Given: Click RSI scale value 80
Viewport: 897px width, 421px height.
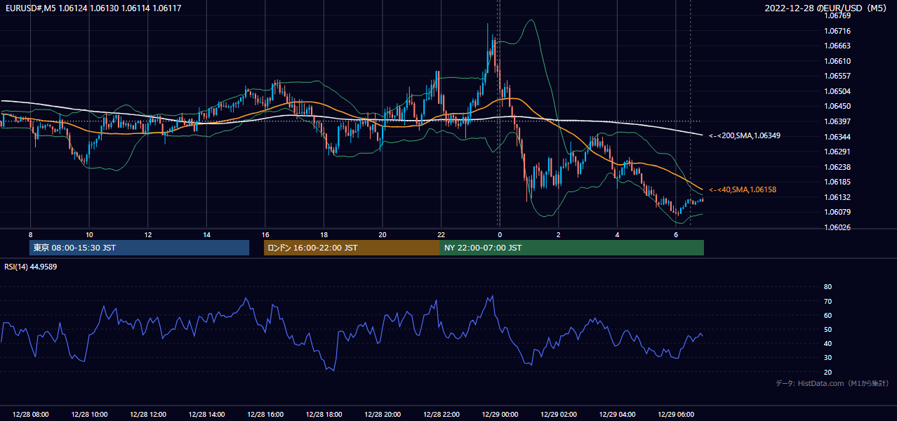Looking at the screenshot, I should click(x=828, y=287).
